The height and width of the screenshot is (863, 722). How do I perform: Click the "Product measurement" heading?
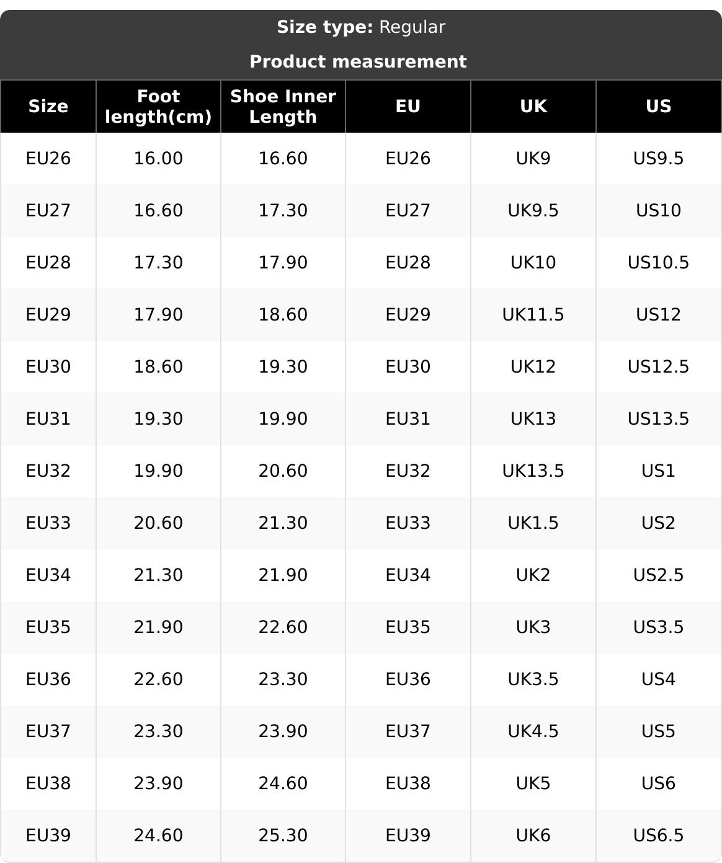click(x=358, y=62)
